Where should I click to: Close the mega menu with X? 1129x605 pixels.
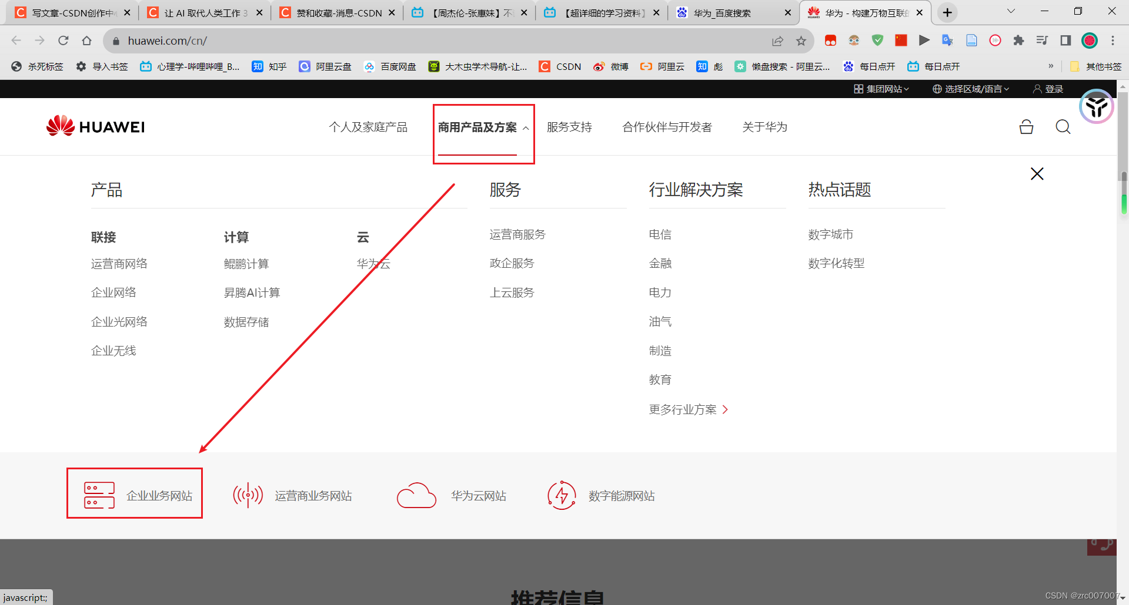point(1037,174)
